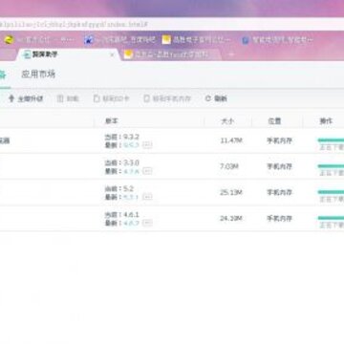344x344 pixels.
Task: Open the 应用市场 tab
Action: click(x=38, y=75)
